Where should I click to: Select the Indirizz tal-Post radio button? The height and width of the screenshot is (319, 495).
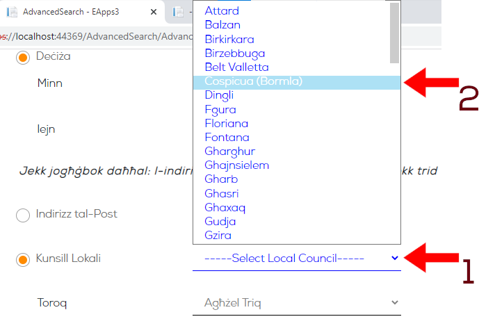23,215
